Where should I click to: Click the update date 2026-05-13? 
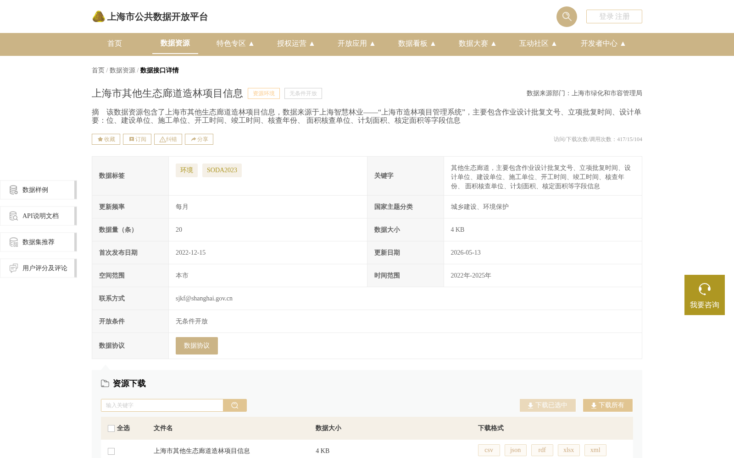coord(466,253)
